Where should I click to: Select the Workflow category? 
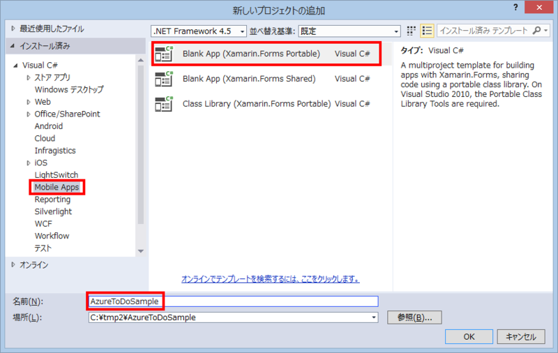coord(52,236)
